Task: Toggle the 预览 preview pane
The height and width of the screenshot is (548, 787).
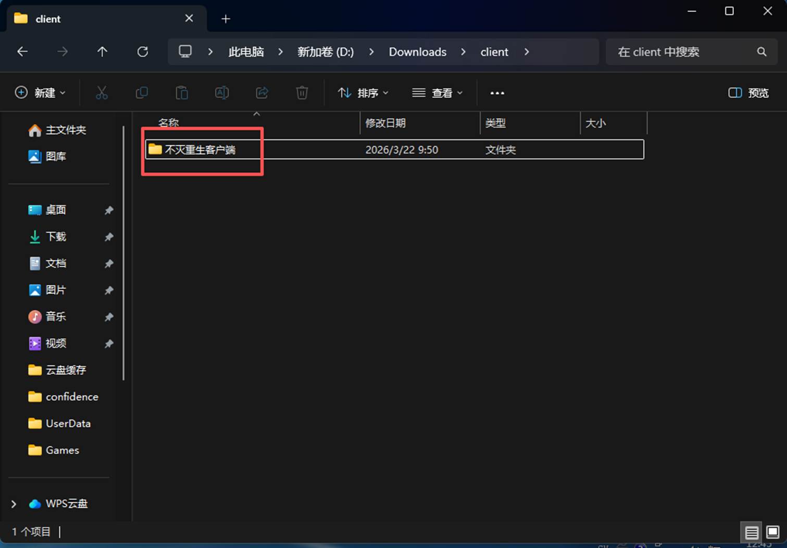Action: pyautogui.click(x=748, y=93)
